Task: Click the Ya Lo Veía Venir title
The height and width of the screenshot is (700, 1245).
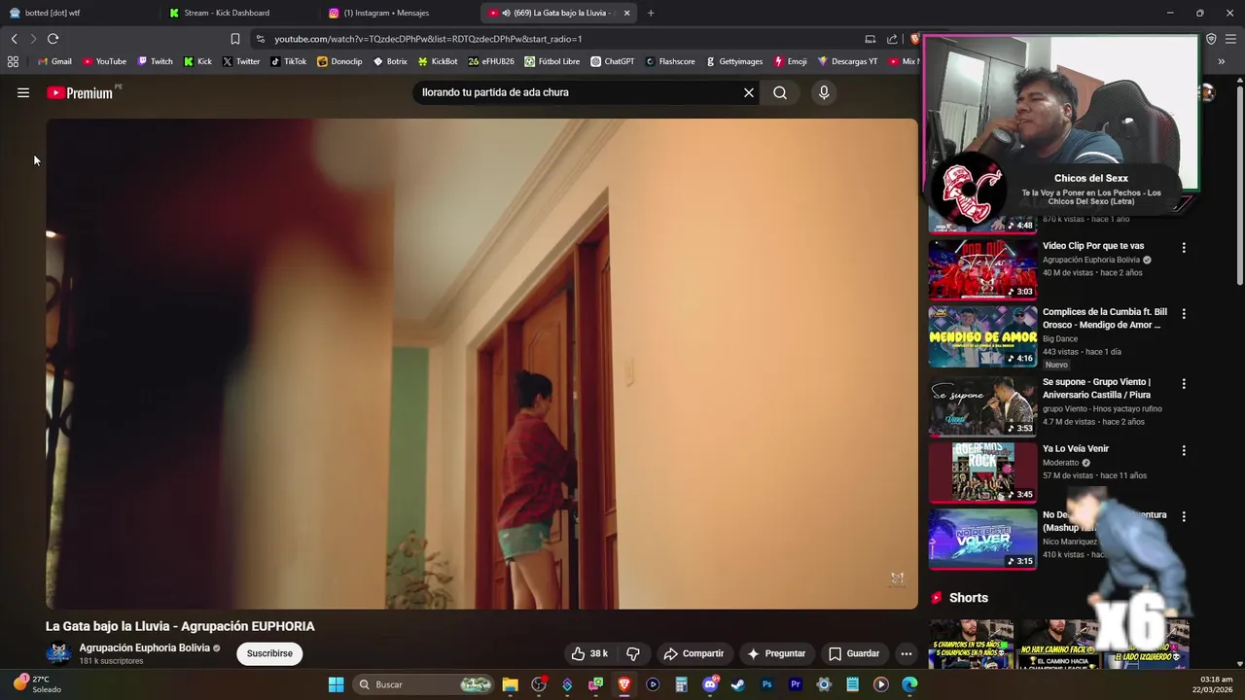Action: tap(1076, 448)
